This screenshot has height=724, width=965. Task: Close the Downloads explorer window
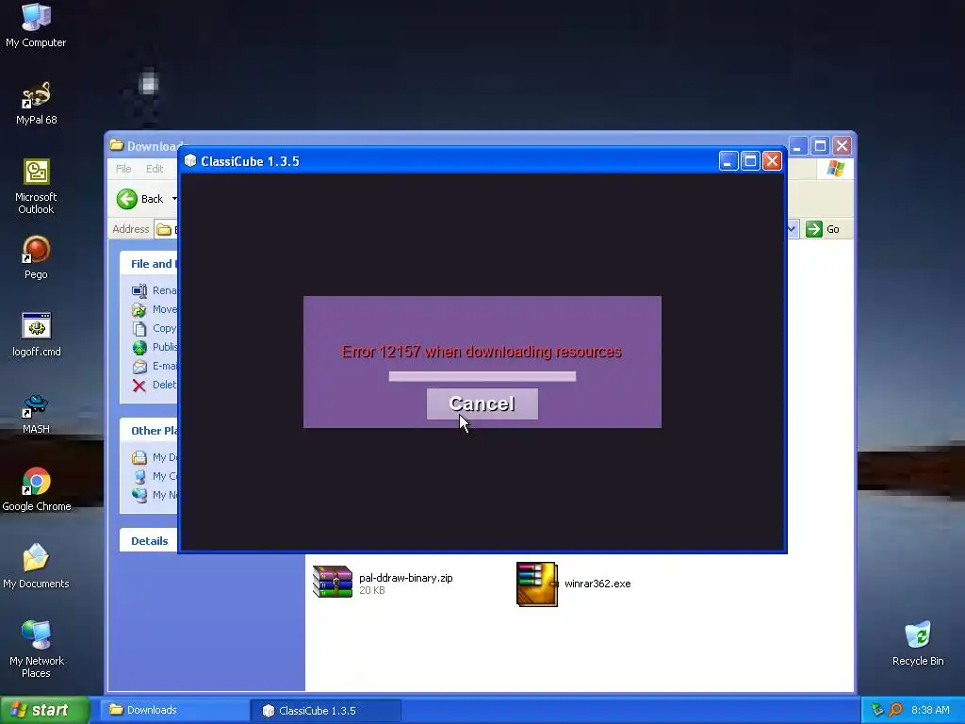pyautogui.click(x=842, y=146)
